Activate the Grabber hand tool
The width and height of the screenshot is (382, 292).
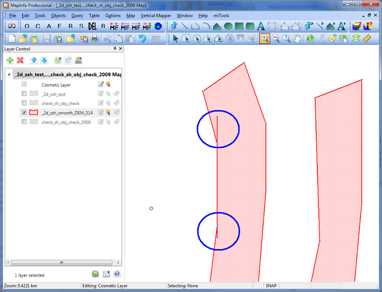click(x=298, y=39)
